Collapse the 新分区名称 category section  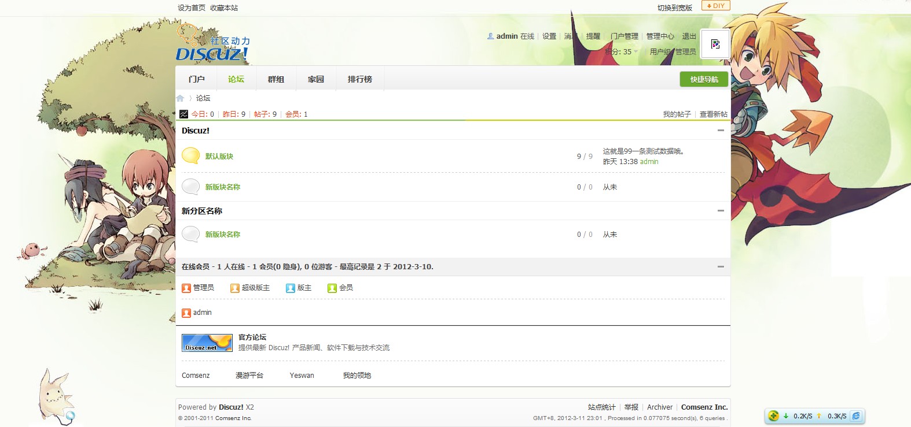click(x=721, y=211)
